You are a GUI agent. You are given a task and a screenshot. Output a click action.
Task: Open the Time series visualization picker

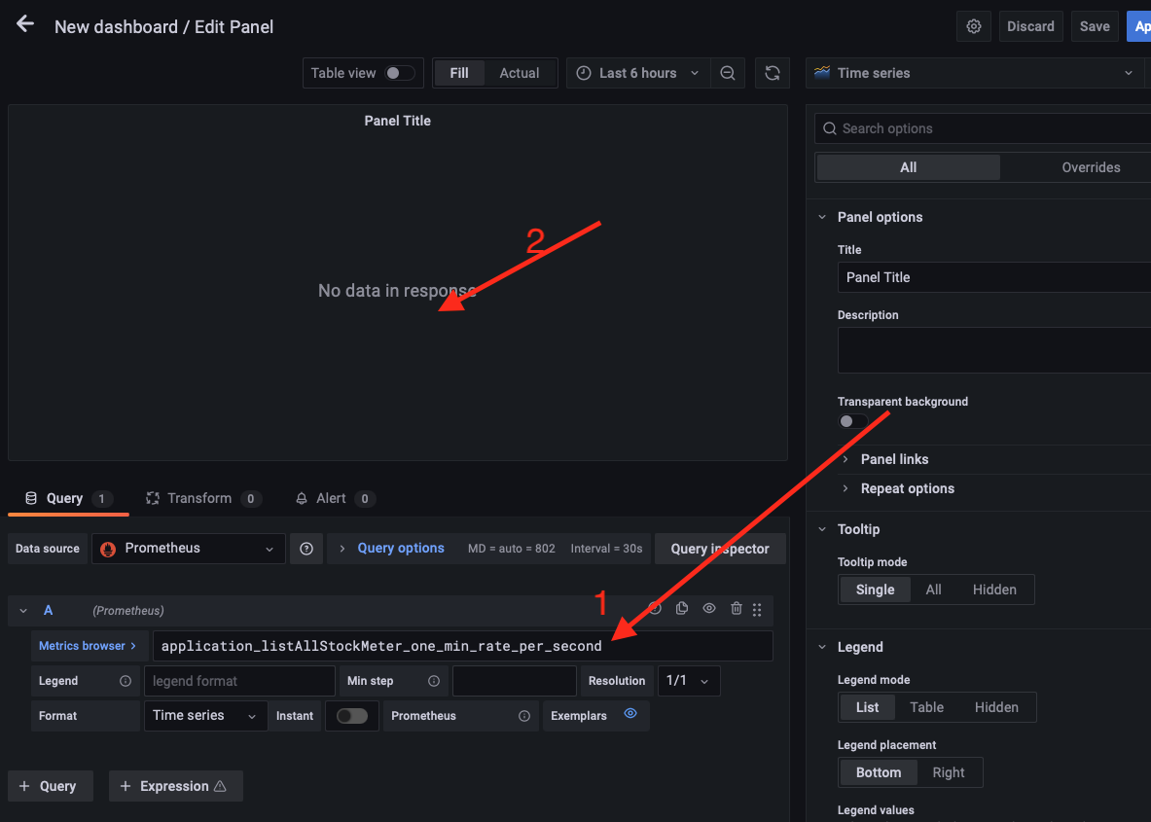pyautogui.click(x=975, y=73)
